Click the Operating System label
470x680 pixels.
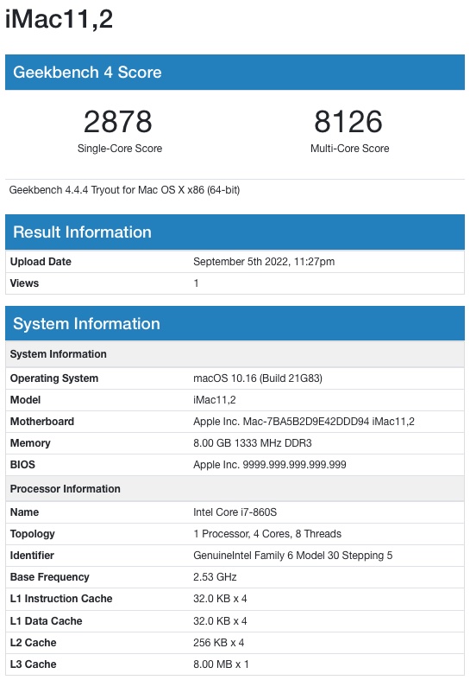[54, 378]
